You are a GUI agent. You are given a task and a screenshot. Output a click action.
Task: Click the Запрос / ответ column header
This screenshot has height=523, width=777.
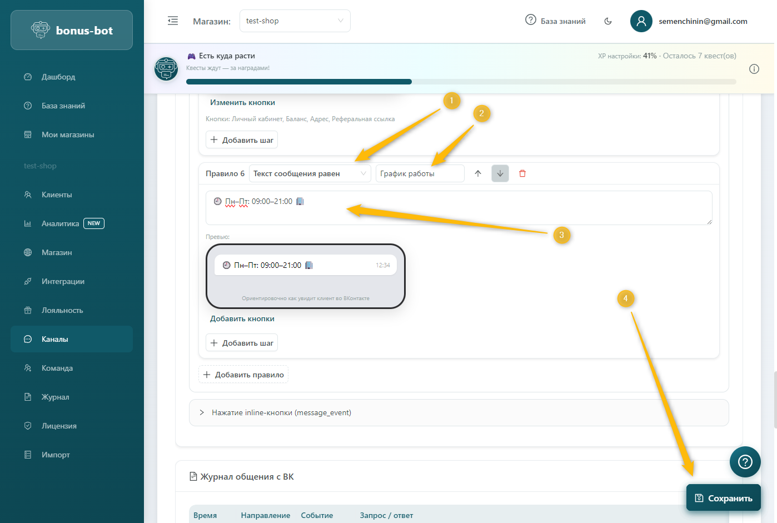click(x=386, y=515)
